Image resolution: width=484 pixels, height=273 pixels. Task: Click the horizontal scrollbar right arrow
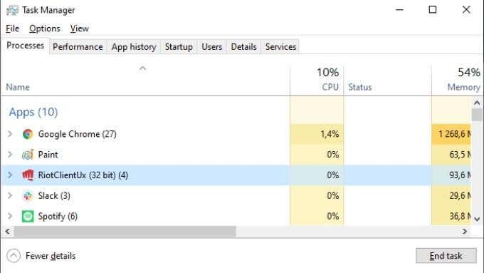(x=465, y=231)
